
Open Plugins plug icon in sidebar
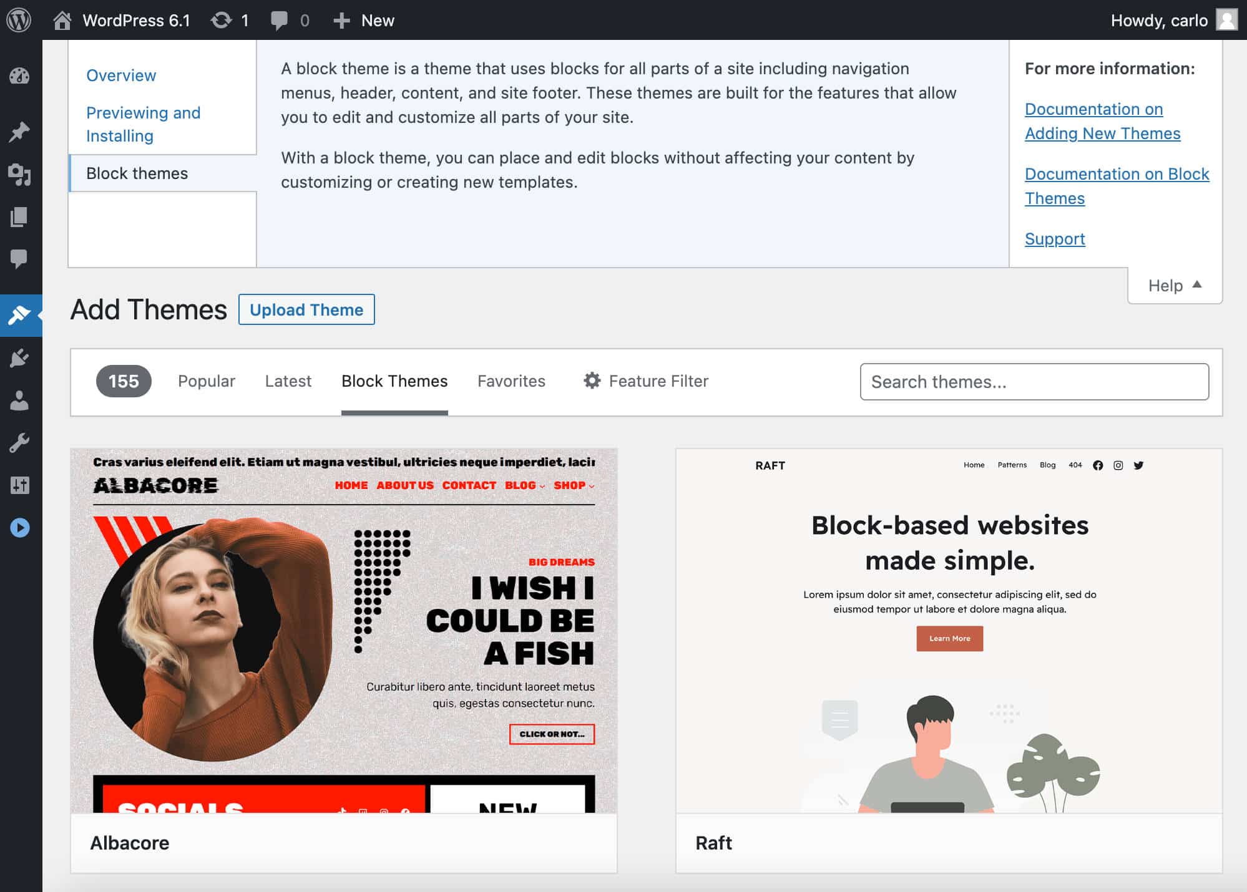pyautogui.click(x=19, y=358)
